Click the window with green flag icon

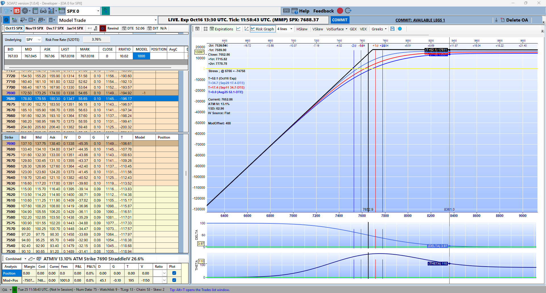tap(62, 11)
